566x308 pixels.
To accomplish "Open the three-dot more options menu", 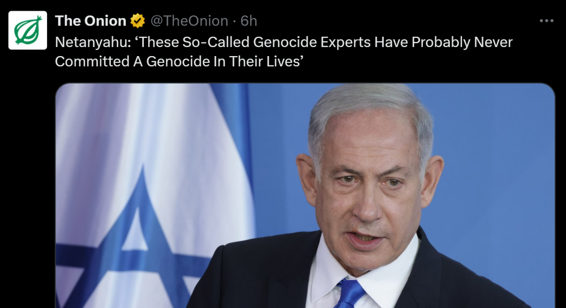I will 547,21.
